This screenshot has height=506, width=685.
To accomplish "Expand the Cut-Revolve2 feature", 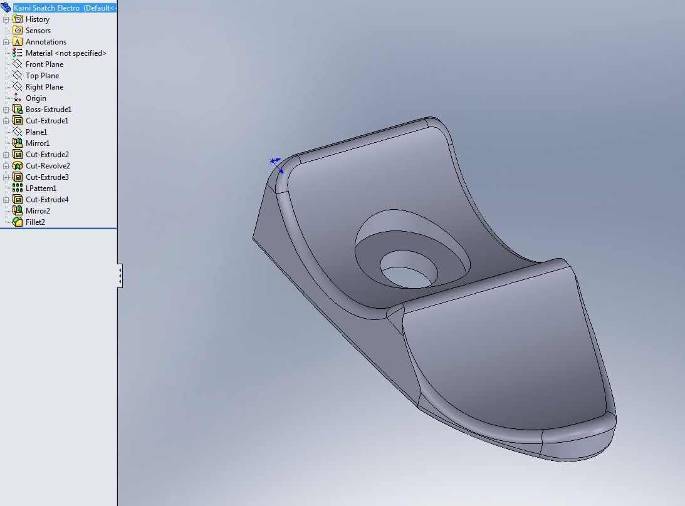I will pos(6,166).
